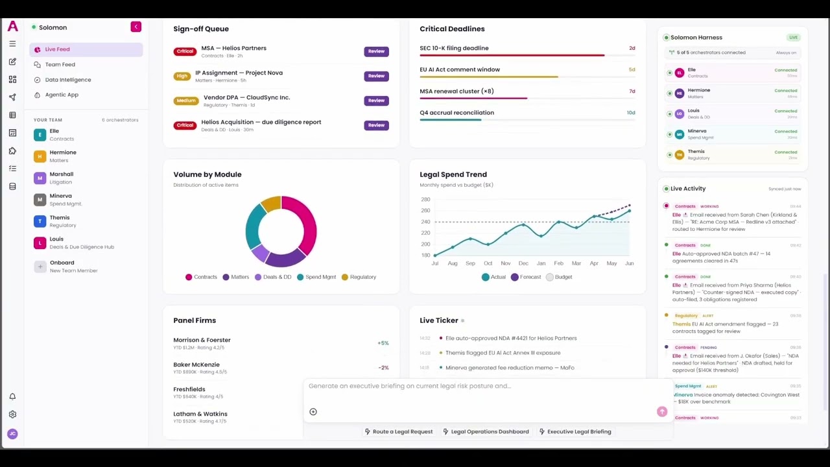This screenshot has width=830, height=467.
Task: Select Minerva Spend Mgmt harness row
Action: [x=733, y=134]
